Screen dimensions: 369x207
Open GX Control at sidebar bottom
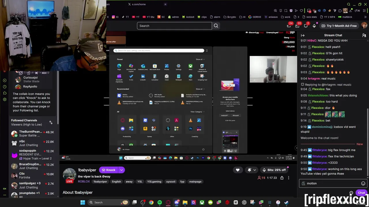pyautogui.click(x=5, y=189)
